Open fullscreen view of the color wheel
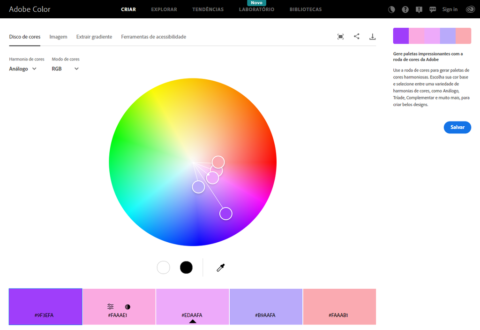Screen dimensions: 480x330 (341, 36)
